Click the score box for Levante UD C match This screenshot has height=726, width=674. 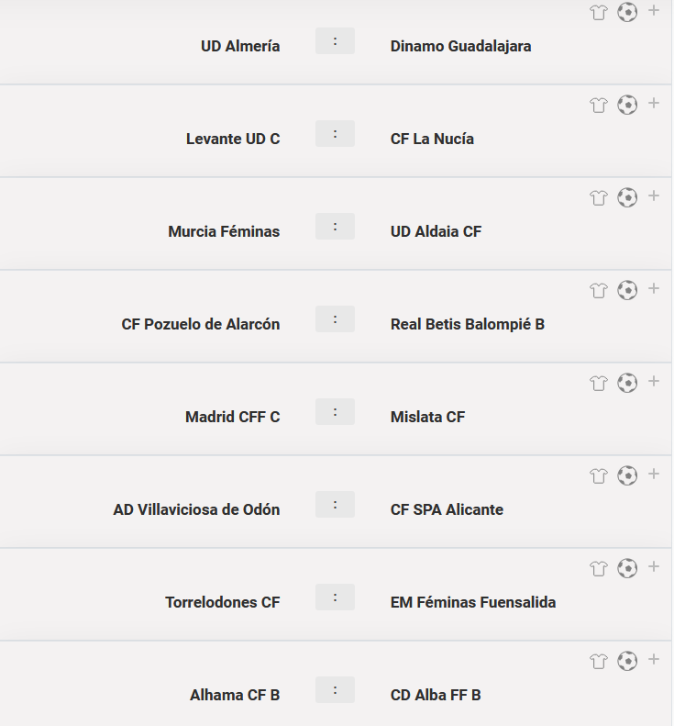[x=335, y=134]
